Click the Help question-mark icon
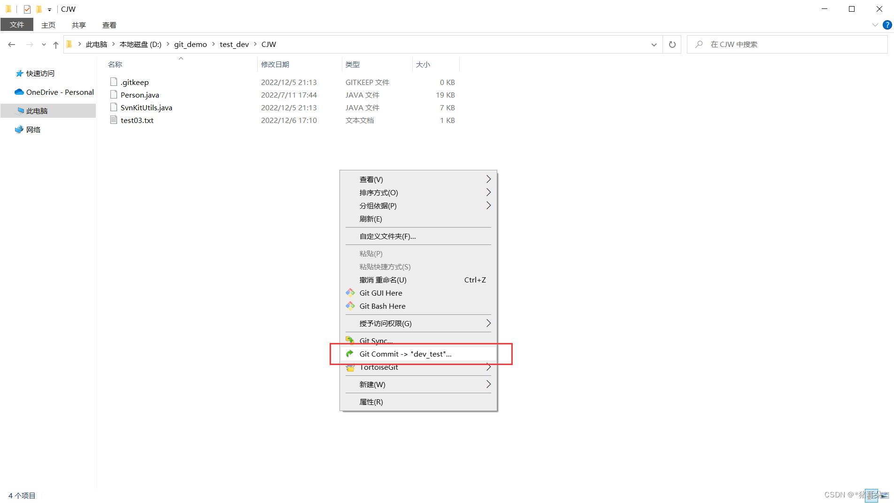This screenshot has width=894, height=503. [x=887, y=25]
